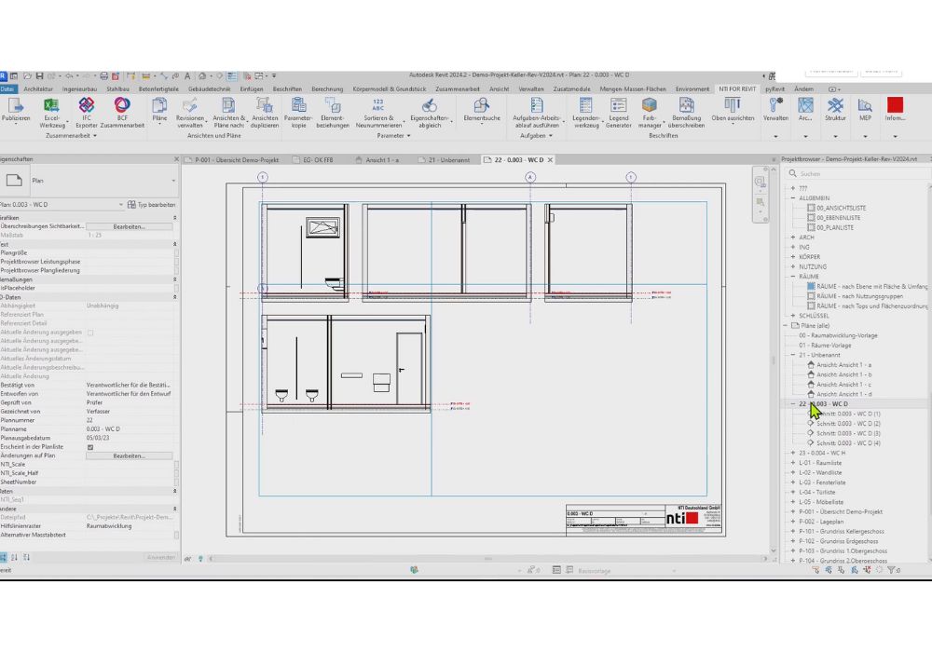This screenshot has height=652, width=932.
Task: Click the IFC Exporter icon
Action: point(87,111)
